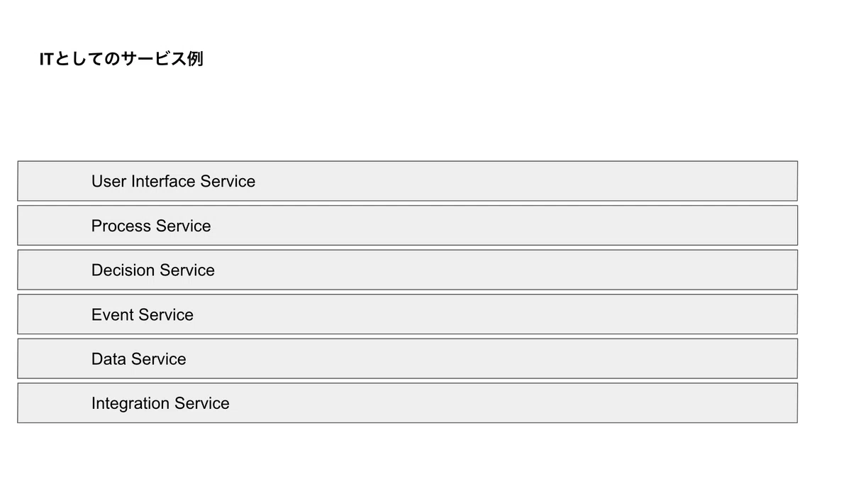The width and height of the screenshot is (851, 477).
Task: Click the "Decision Service" text label
Action: 153,270
